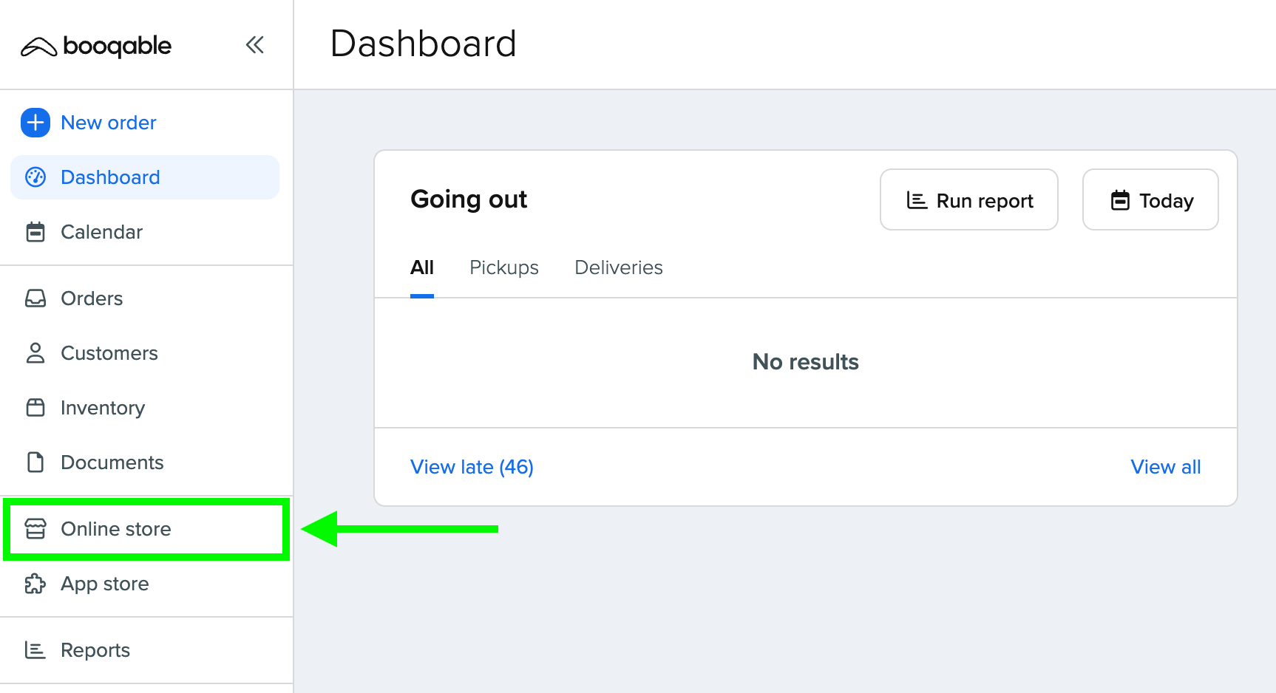The height and width of the screenshot is (693, 1276).
Task: Click the Online store storefront icon
Action: click(x=35, y=529)
